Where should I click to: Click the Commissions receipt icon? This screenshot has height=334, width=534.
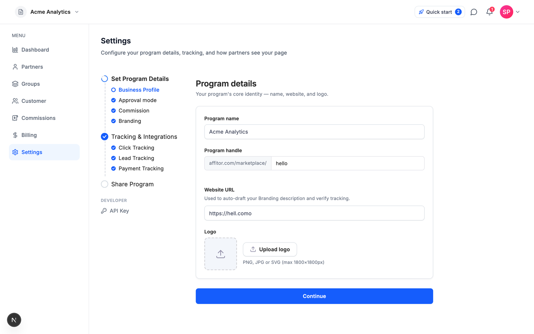15,118
